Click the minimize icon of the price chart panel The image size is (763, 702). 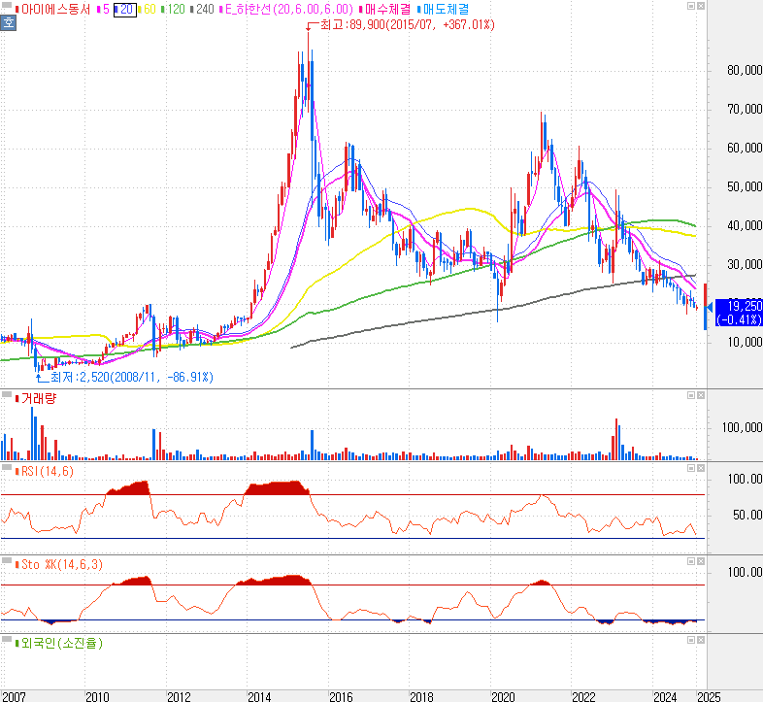tap(691, 6)
